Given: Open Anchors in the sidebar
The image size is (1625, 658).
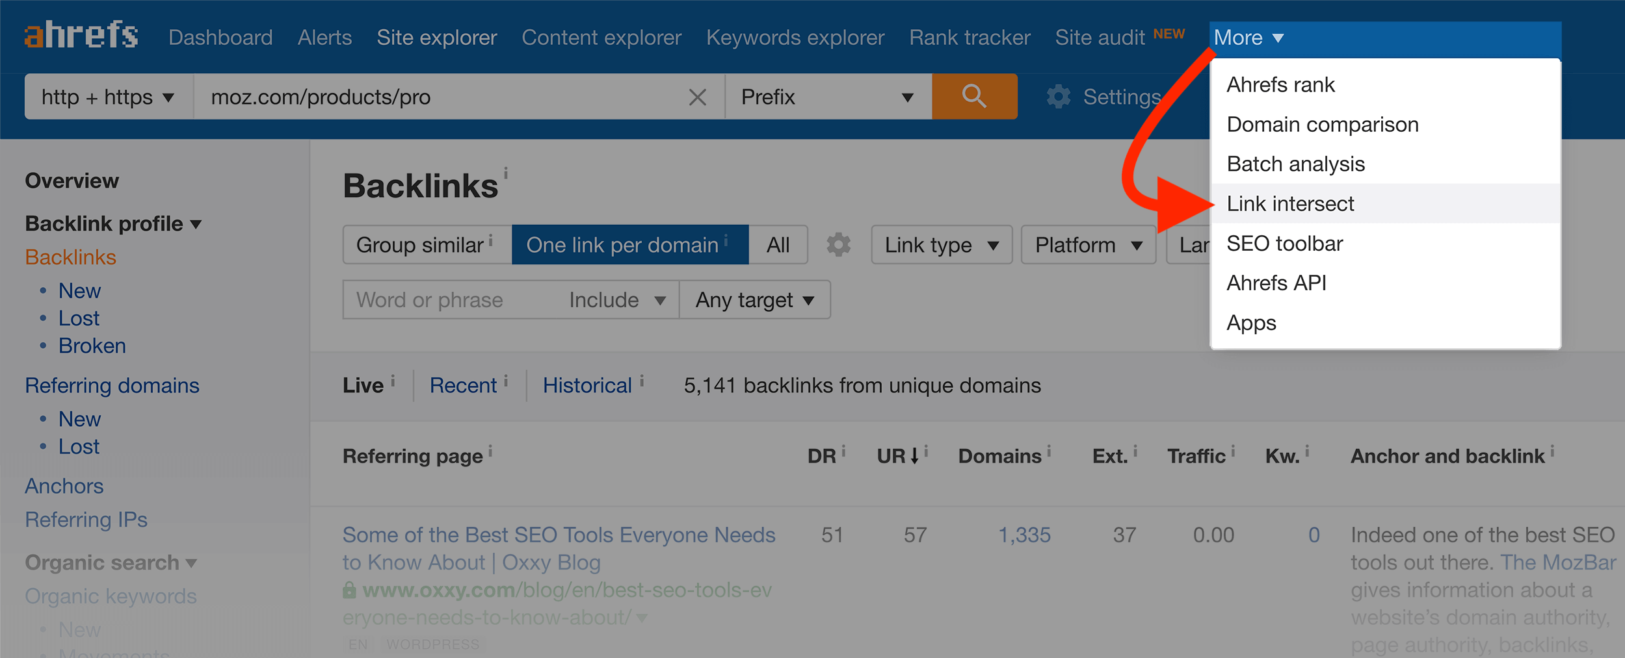Looking at the screenshot, I should [x=64, y=487].
